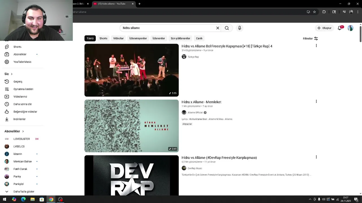Select İzlenmeyenler filter chip
362x203 pixels.
click(138, 38)
